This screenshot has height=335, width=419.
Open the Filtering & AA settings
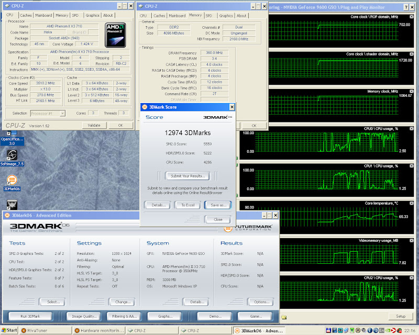(x=125, y=316)
